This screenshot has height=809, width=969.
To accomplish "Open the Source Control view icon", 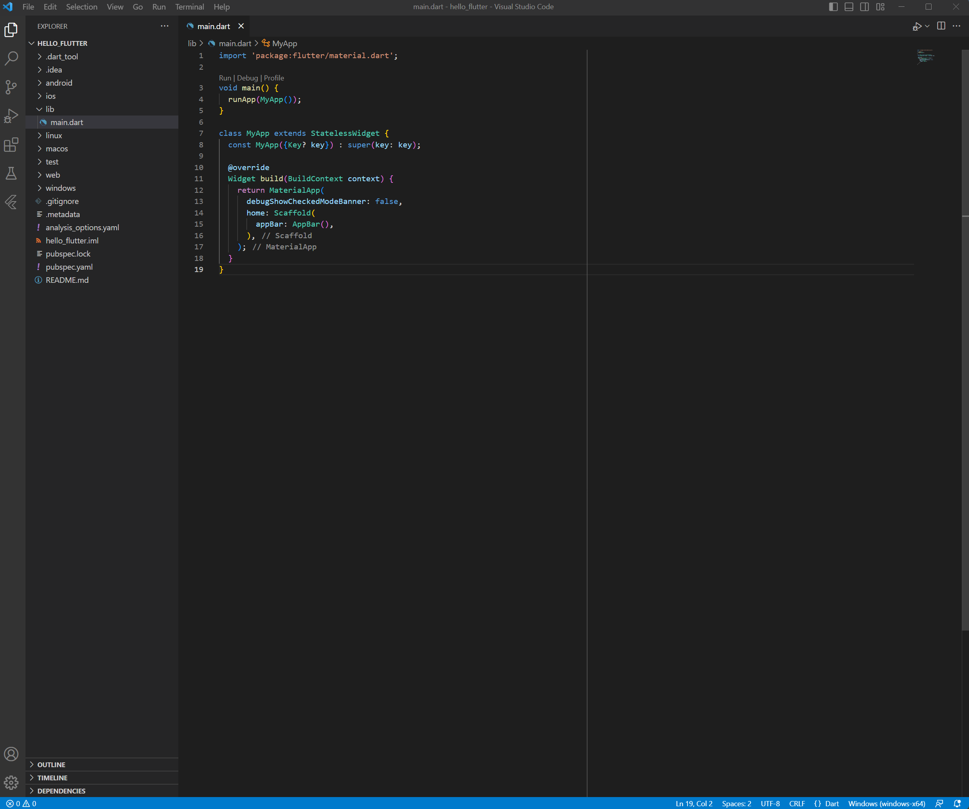I will click(x=11, y=87).
